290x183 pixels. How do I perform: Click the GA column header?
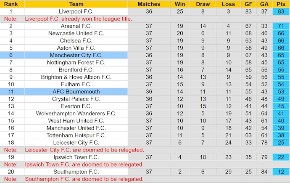264,4
